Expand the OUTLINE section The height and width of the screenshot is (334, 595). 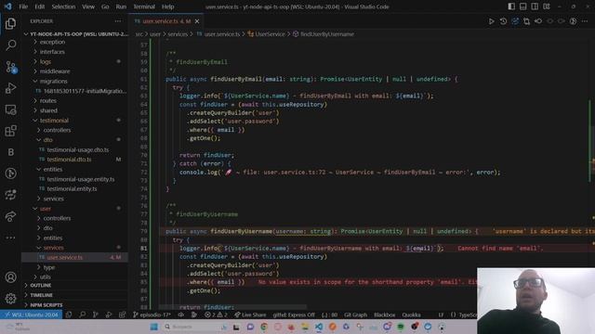tap(41, 285)
